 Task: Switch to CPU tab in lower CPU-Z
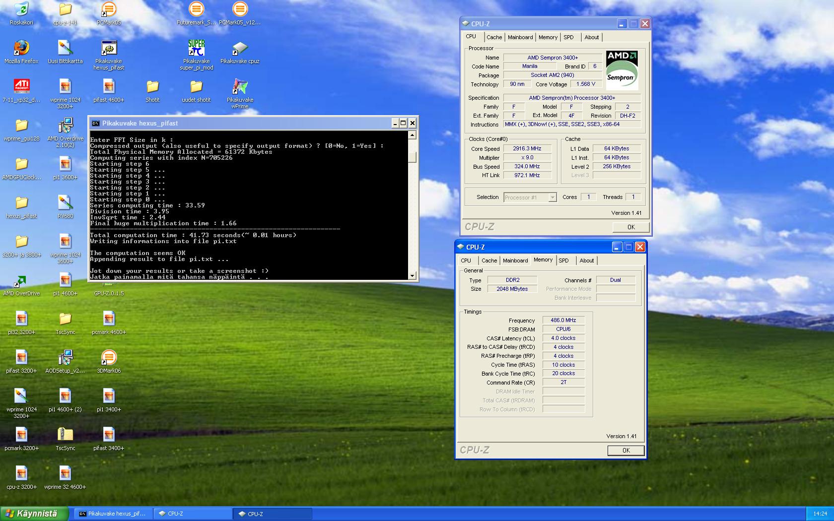pyautogui.click(x=466, y=260)
